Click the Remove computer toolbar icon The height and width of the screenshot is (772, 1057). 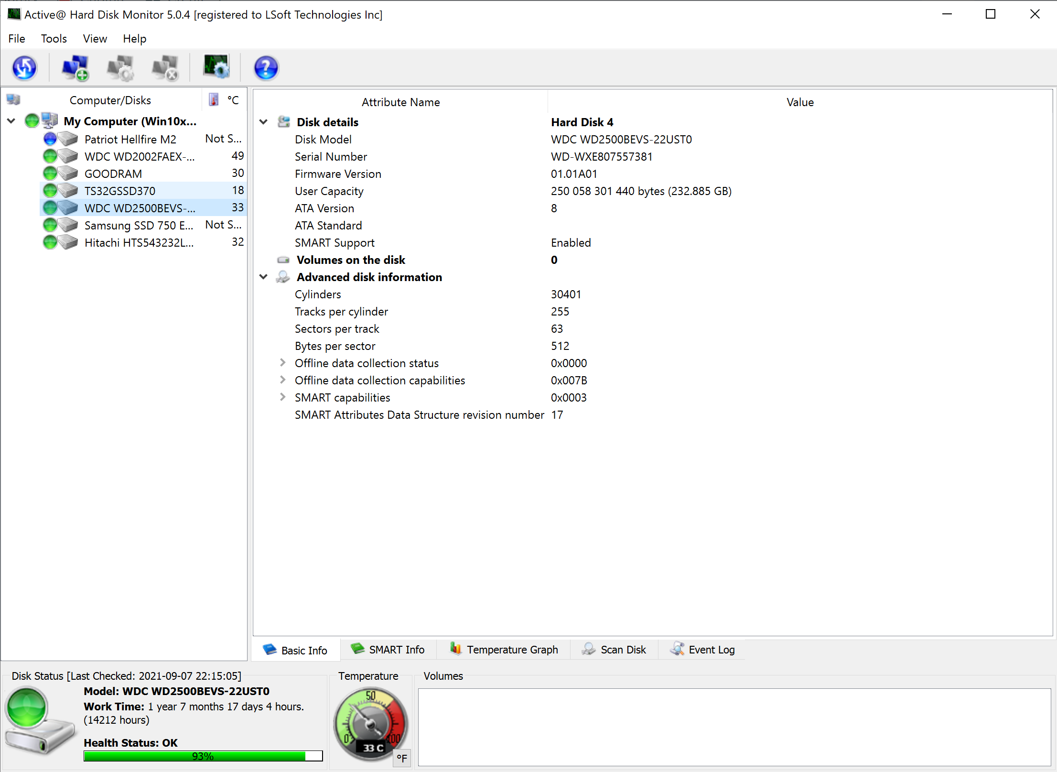point(165,67)
